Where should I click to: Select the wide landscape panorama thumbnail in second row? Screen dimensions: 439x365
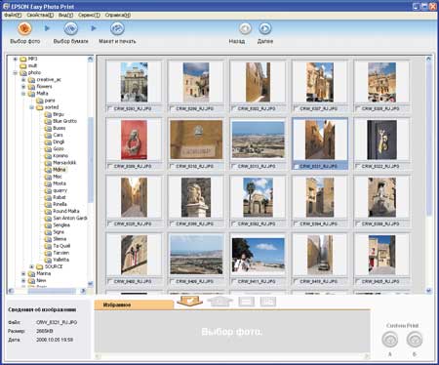pyautogui.click(x=258, y=140)
